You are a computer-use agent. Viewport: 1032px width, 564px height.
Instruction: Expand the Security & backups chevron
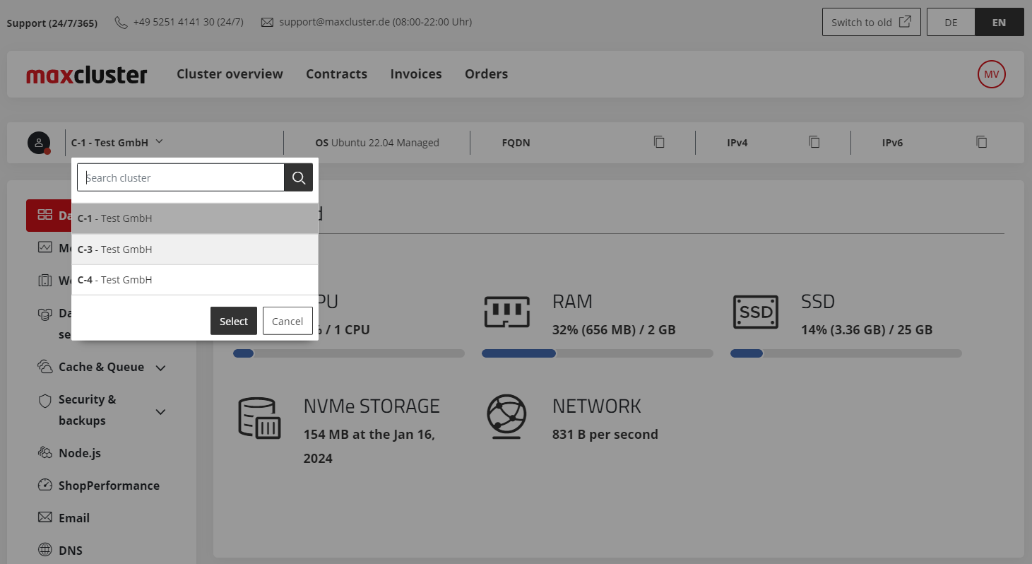pos(160,411)
